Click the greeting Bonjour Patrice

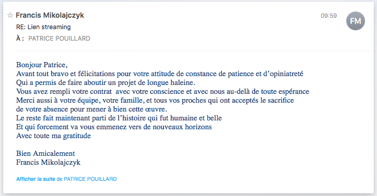click(42, 65)
